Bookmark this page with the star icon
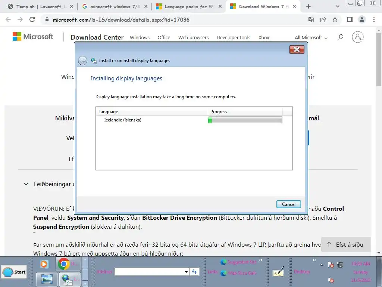Screen dimensions: 382x287 point(335,19)
